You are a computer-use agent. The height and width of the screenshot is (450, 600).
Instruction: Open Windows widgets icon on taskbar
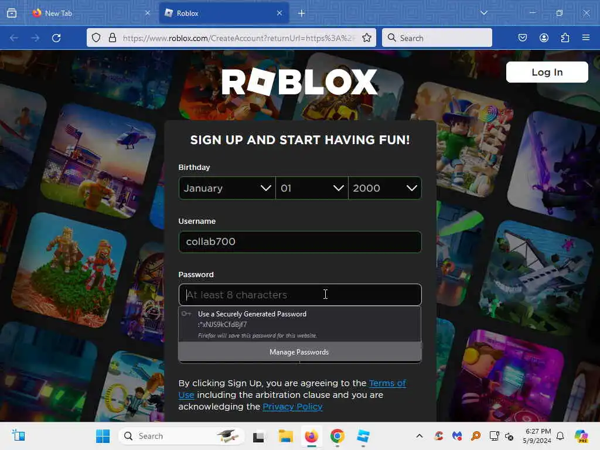tap(18, 436)
